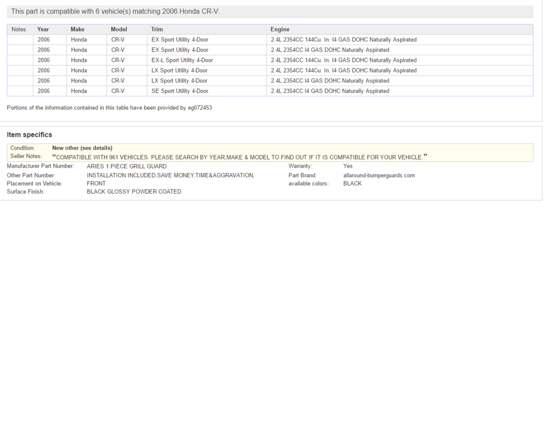
Task: Click the 'Trim' column header
Action: (157, 30)
